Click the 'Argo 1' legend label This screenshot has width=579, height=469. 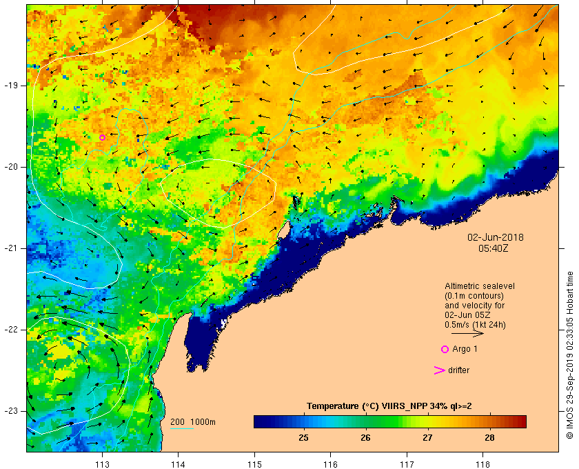pos(465,349)
